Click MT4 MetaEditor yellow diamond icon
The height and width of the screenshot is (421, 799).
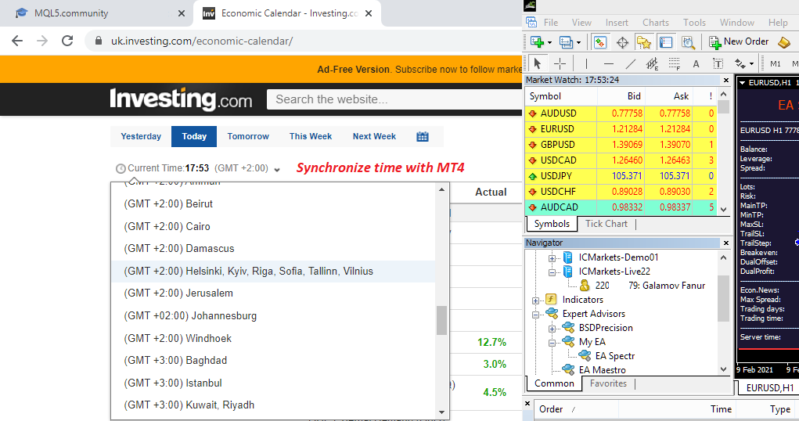click(783, 42)
